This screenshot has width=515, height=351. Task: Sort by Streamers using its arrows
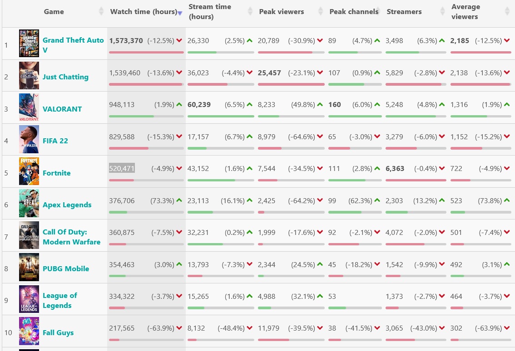coord(442,11)
